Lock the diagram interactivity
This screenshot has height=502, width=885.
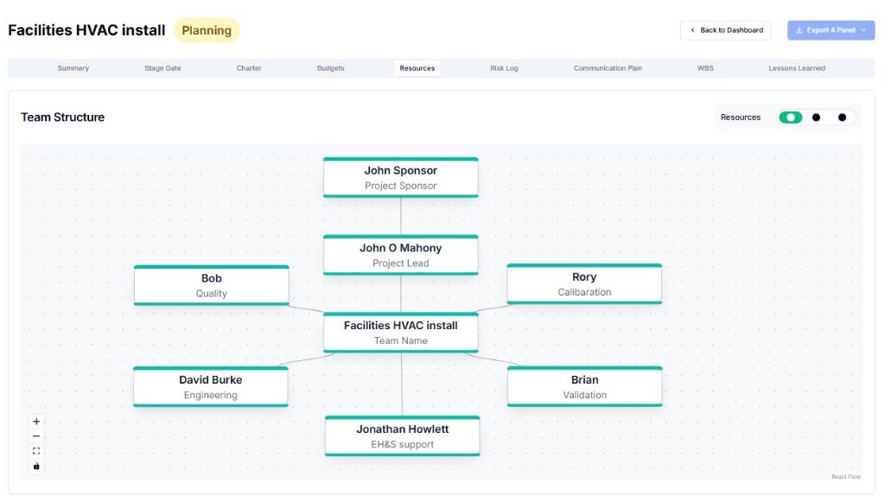pos(35,466)
